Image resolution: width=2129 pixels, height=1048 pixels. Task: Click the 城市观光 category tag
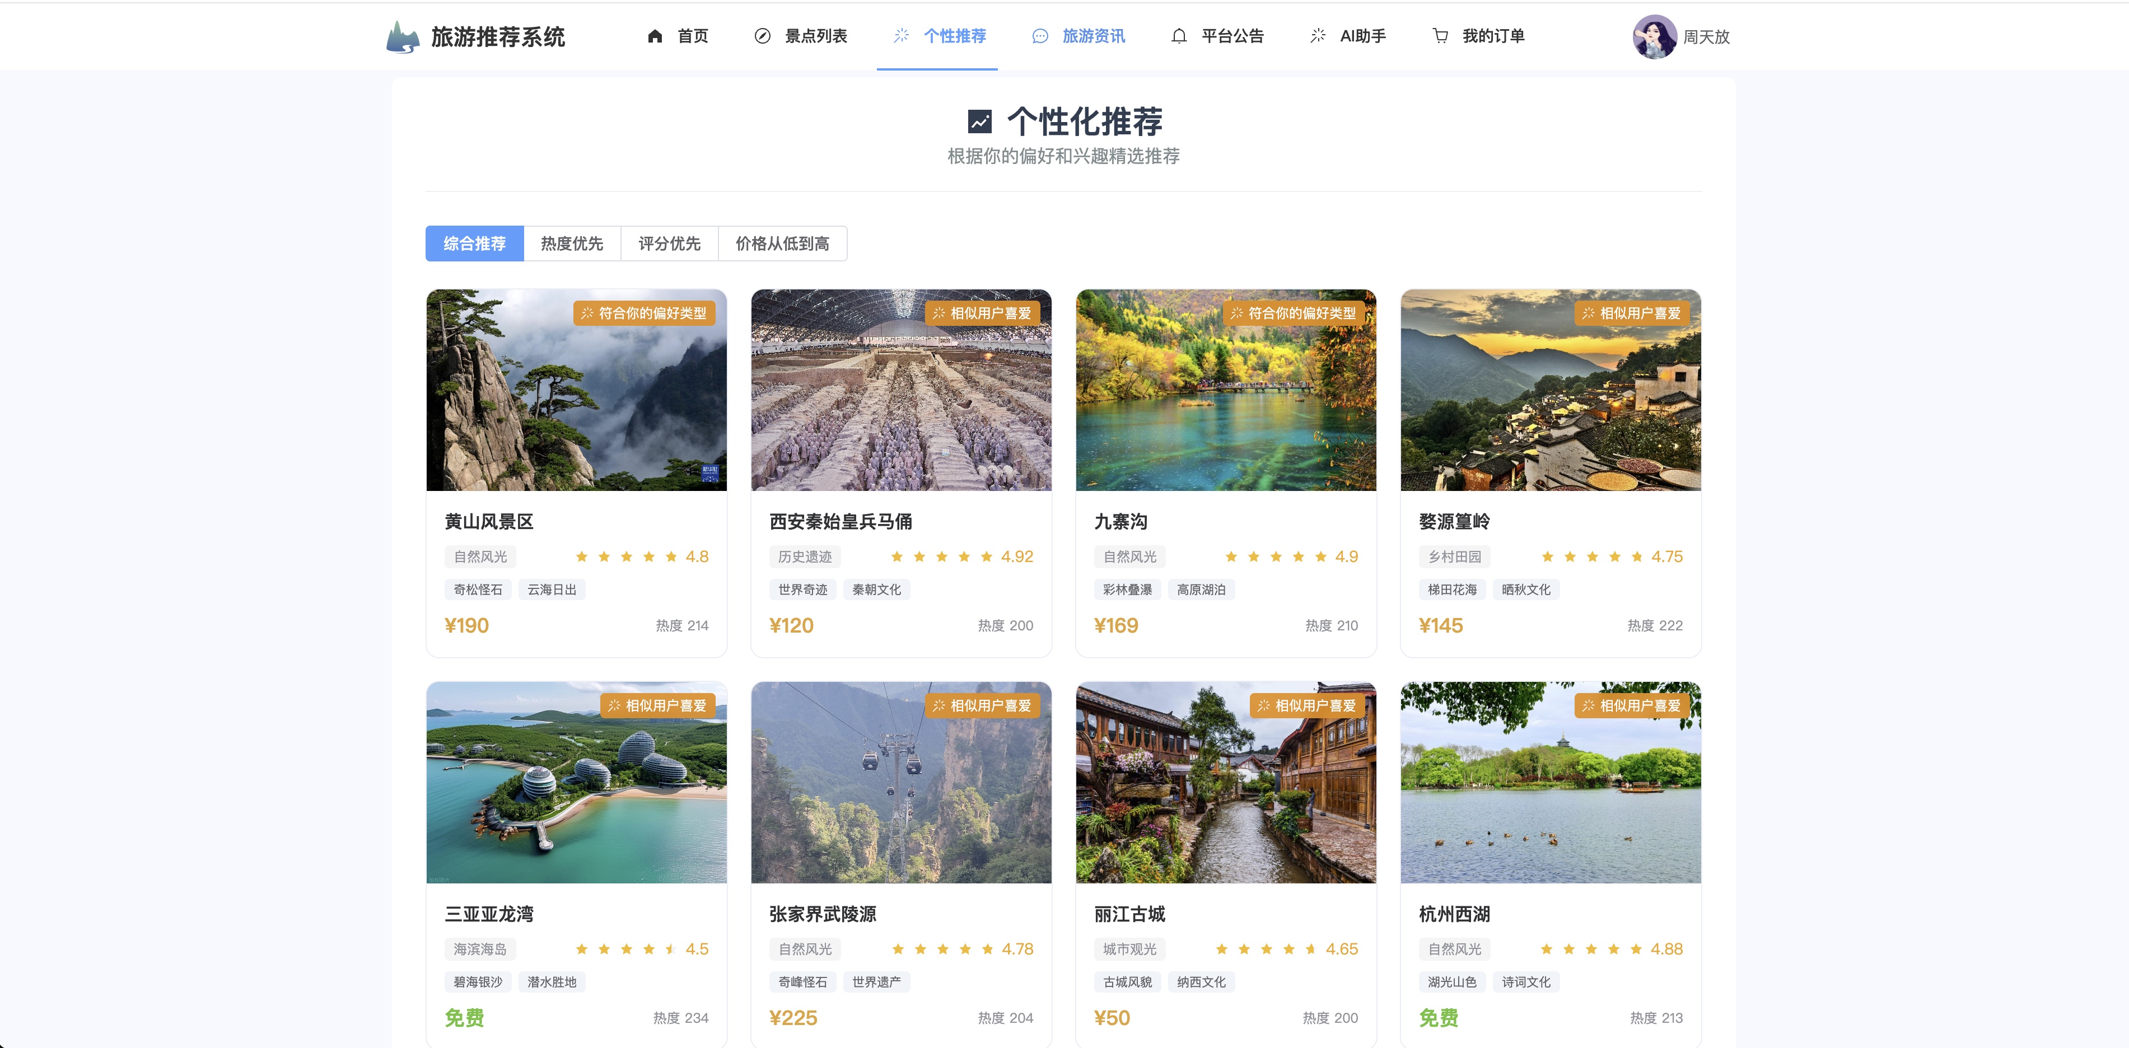pyautogui.click(x=1130, y=949)
